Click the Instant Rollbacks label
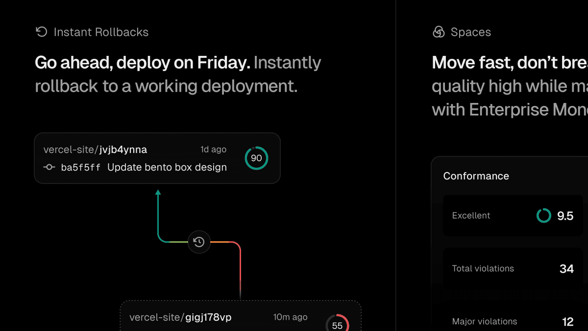588x331 pixels. click(x=101, y=32)
